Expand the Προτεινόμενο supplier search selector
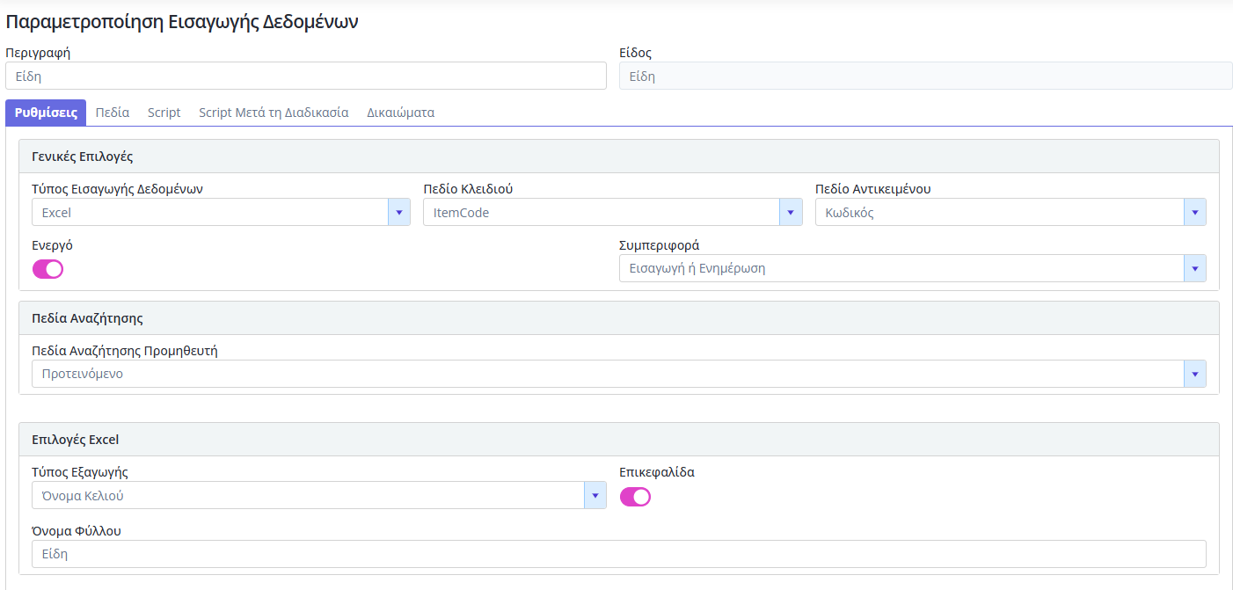 point(607,375)
